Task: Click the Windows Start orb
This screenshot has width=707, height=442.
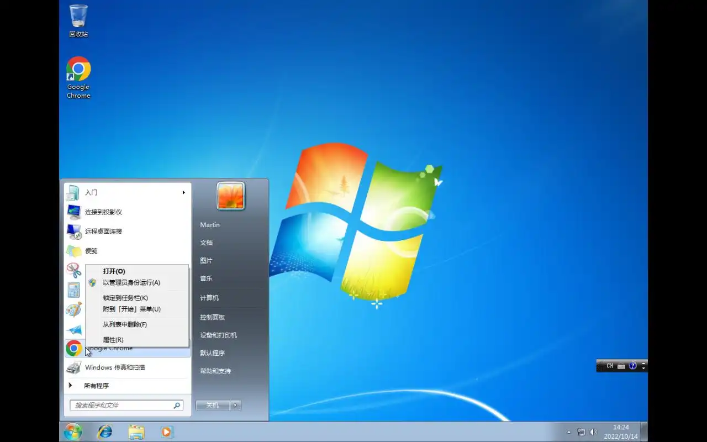Action: (x=73, y=432)
